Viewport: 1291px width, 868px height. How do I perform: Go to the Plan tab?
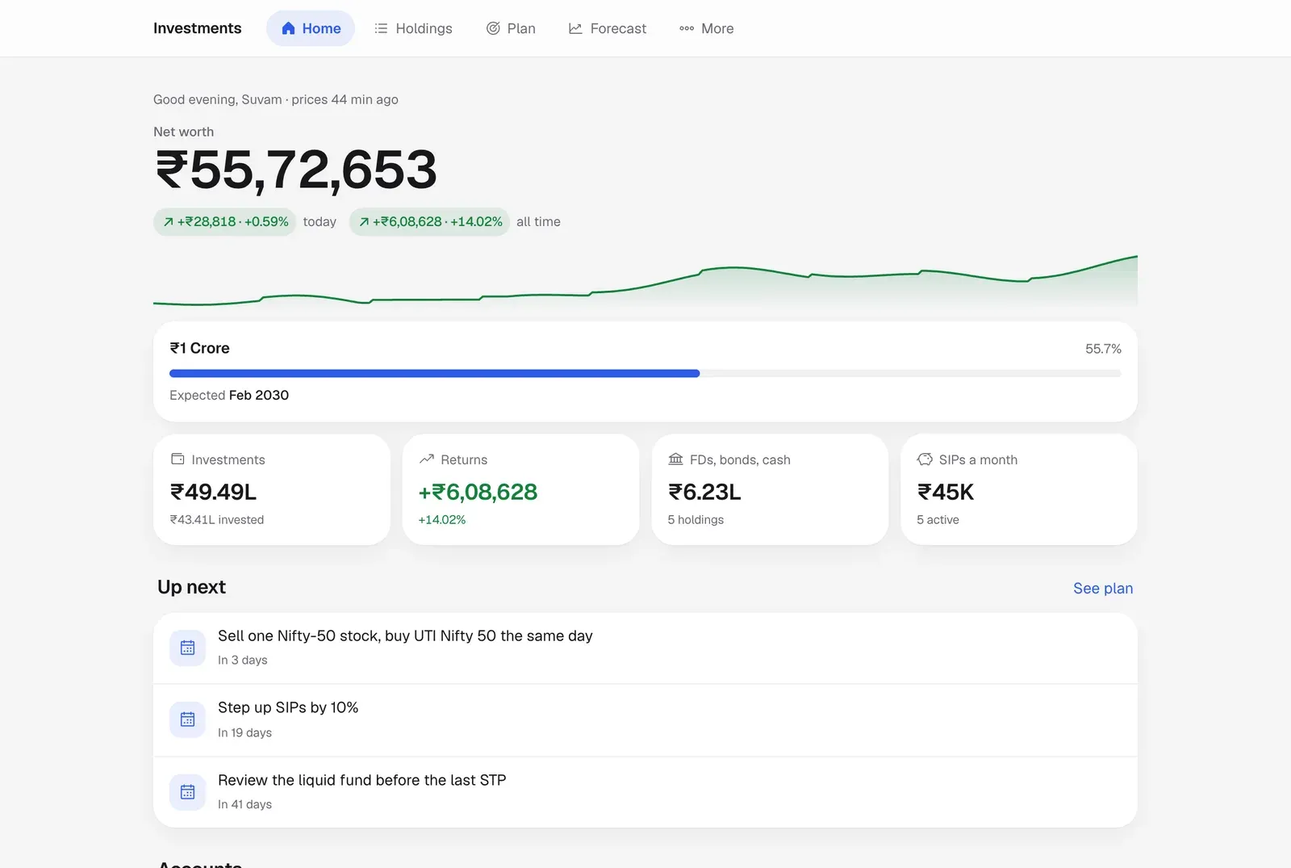[511, 28]
